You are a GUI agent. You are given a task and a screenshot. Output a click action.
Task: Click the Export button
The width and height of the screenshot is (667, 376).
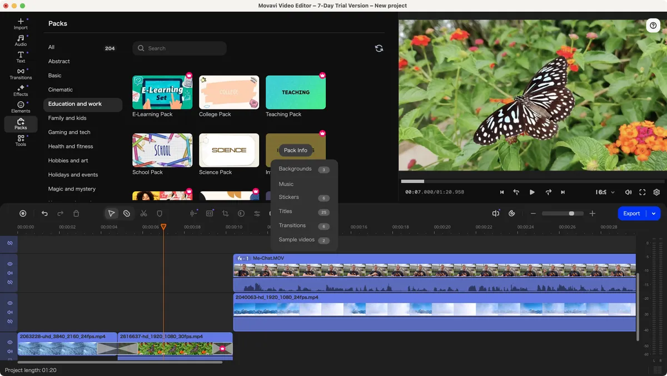click(632, 213)
